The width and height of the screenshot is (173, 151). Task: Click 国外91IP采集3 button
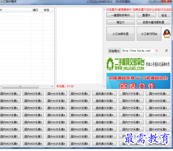tap(56, 108)
